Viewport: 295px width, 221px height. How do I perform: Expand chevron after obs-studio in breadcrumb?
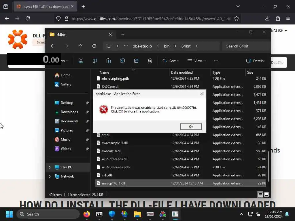click(158, 46)
